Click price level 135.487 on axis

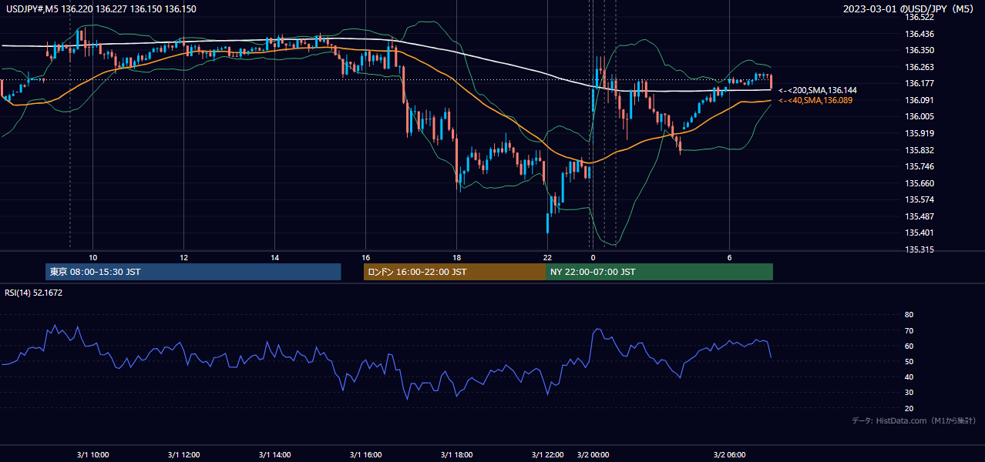click(x=919, y=216)
